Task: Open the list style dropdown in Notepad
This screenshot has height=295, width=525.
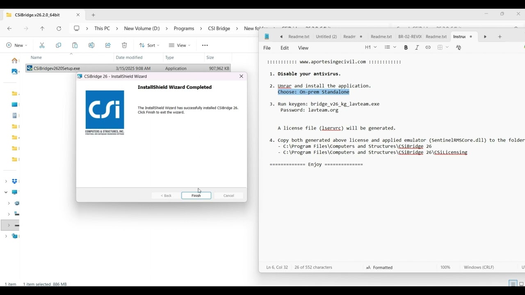Action: click(390, 48)
